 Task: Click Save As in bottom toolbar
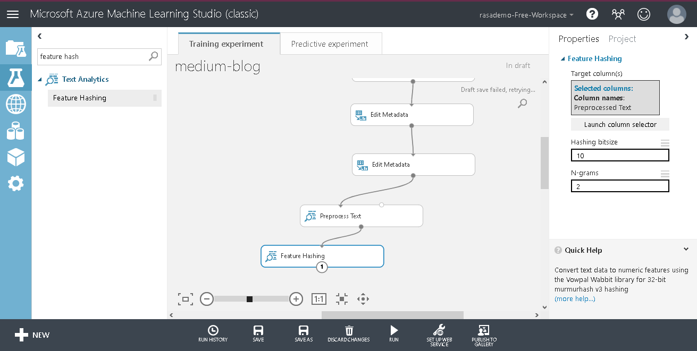pyautogui.click(x=304, y=333)
